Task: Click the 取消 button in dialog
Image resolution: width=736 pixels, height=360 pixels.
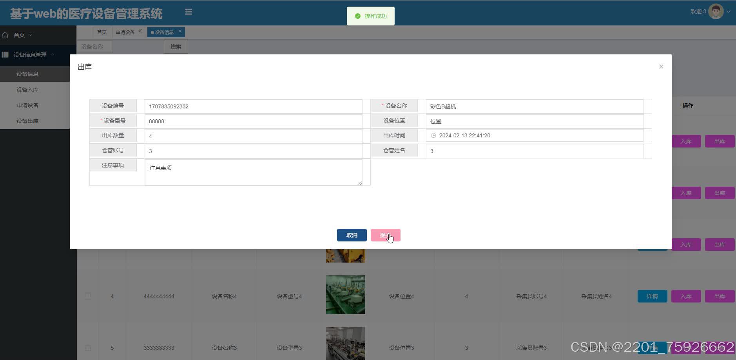Action: (x=352, y=235)
